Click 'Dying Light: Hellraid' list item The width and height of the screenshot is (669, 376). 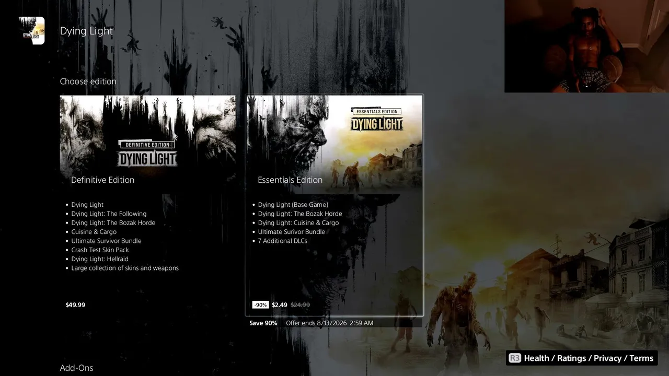100,259
